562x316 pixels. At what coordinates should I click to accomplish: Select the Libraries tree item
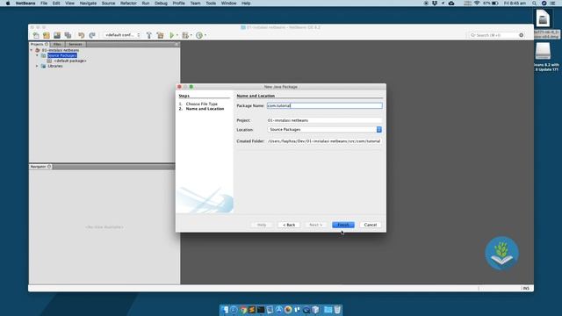tap(55, 66)
